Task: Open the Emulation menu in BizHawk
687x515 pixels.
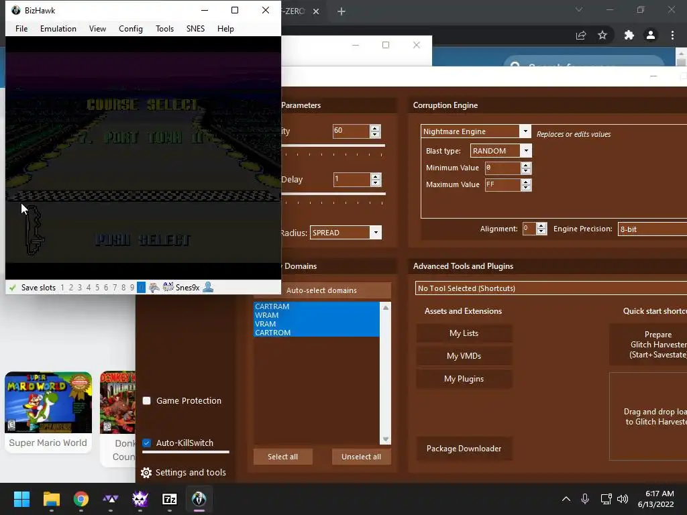Action: 58,28
